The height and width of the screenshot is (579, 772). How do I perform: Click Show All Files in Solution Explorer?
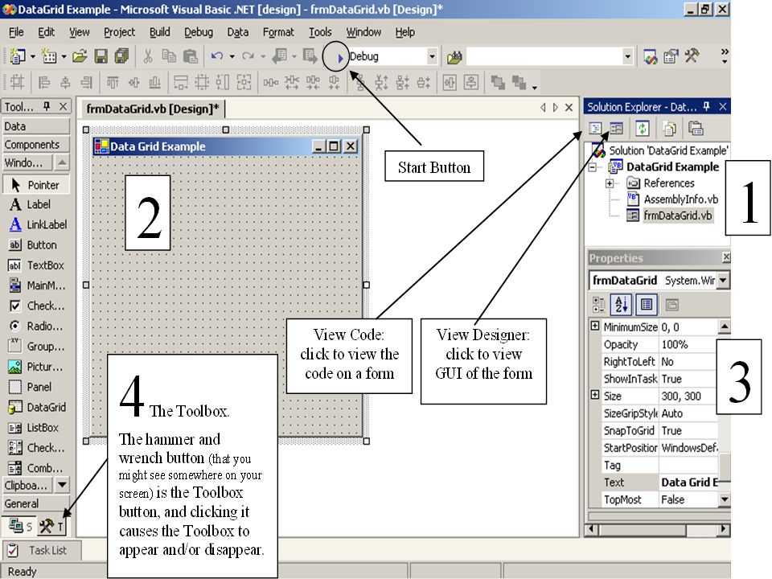click(669, 129)
